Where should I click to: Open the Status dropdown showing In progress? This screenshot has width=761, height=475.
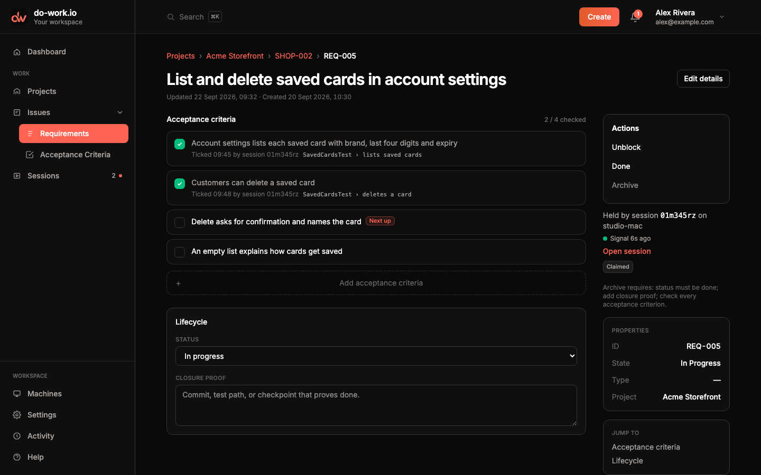[x=376, y=356]
